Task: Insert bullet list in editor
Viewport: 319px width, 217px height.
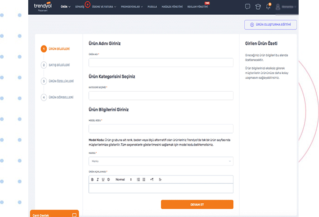Action: 144,180
